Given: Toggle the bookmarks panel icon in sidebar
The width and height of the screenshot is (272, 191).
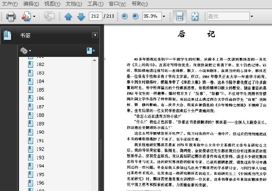Looking at the screenshot, I should point(7,35).
